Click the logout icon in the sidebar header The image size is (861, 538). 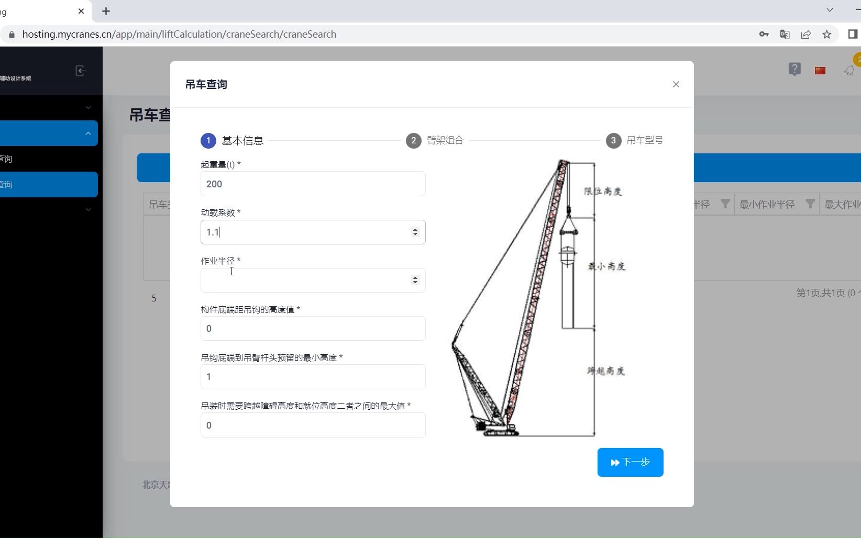[x=80, y=70]
